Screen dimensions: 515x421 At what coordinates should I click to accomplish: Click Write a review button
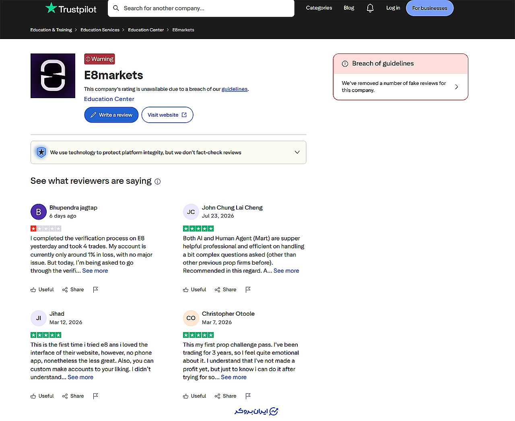(x=111, y=115)
